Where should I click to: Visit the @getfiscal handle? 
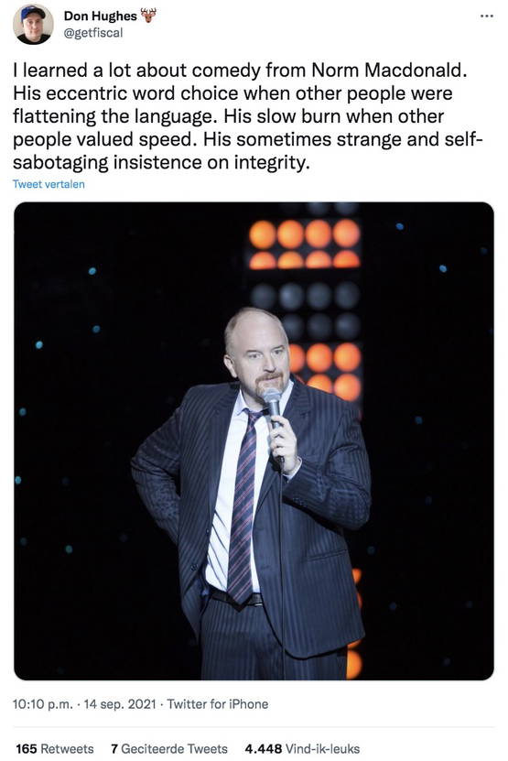pyautogui.click(x=93, y=33)
